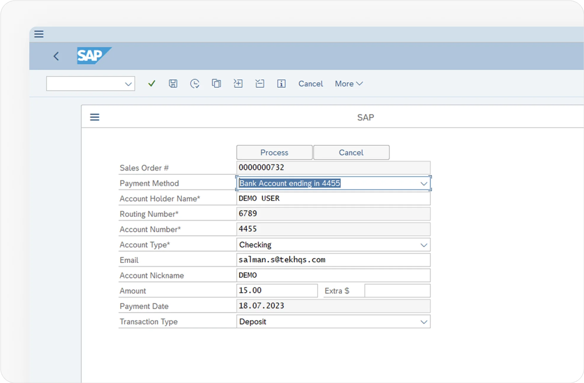Expand the Payment Method dropdown

coord(424,184)
